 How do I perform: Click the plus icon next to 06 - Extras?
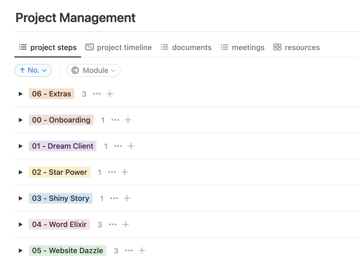pos(110,94)
